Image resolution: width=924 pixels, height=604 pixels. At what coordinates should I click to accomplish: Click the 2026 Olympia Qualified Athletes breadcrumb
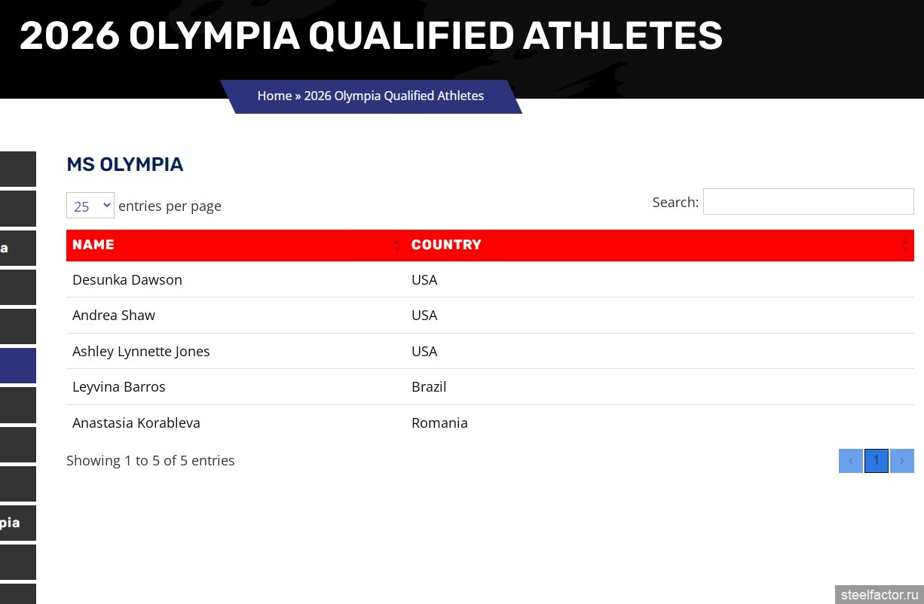[394, 96]
